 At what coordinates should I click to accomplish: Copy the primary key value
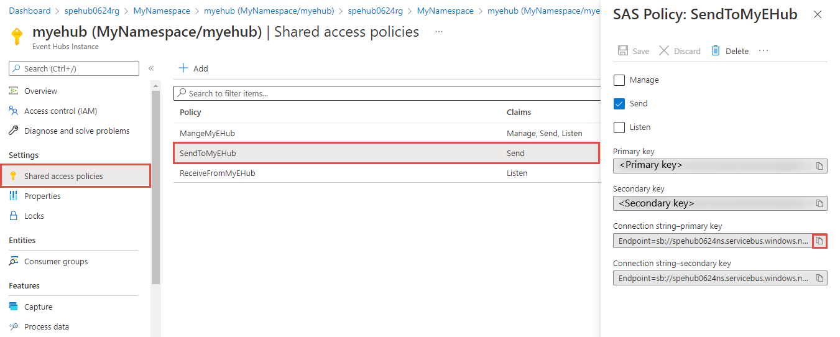click(819, 166)
